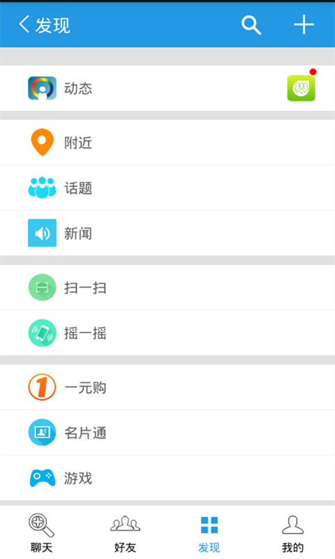The height and width of the screenshot is (559, 335).
Task: Tap the 一元购 orange number one icon
Action: point(42,387)
